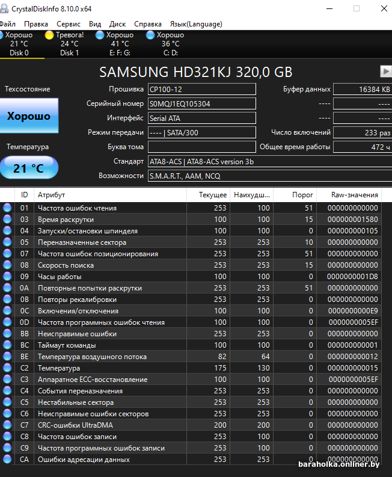Viewport: 392px width, 477px height.
Task: Click the transfer mode field SATA/300
Action: click(201, 133)
